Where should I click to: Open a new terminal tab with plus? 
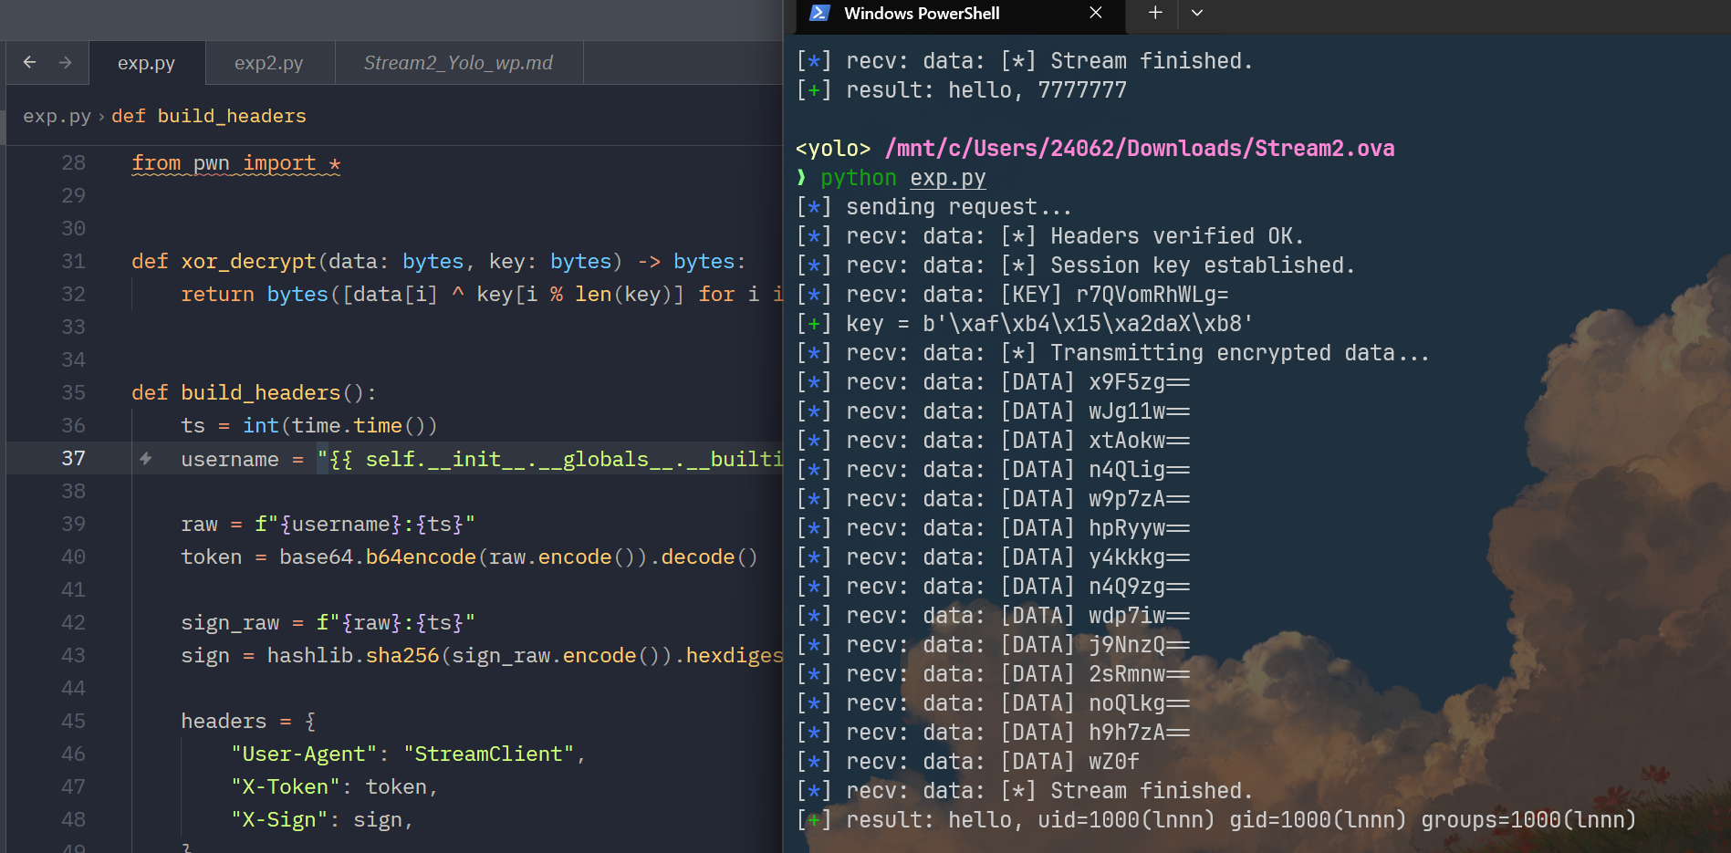point(1155,13)
